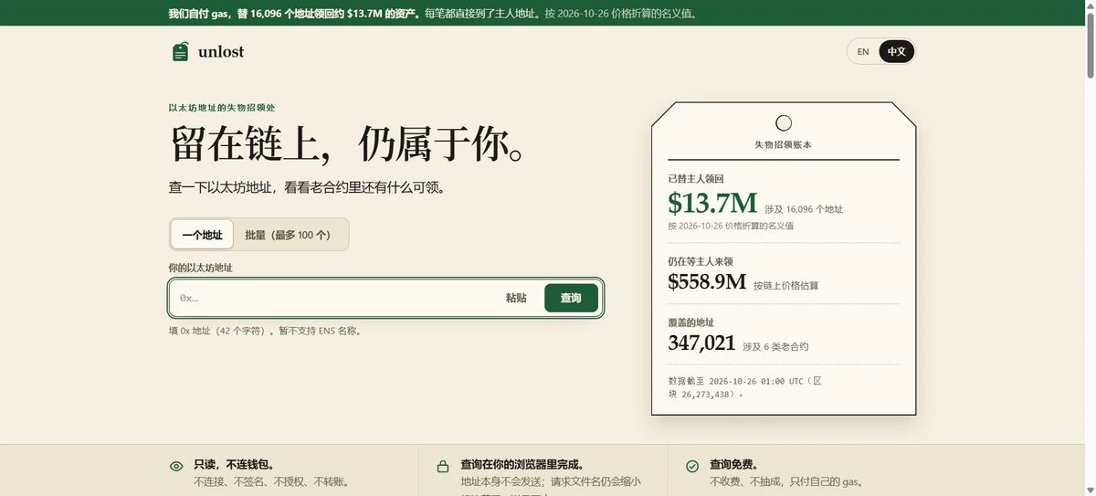Screen dimensions: 1096x496
Task: Click the 查询免费 heading
Action: point(733,465)
